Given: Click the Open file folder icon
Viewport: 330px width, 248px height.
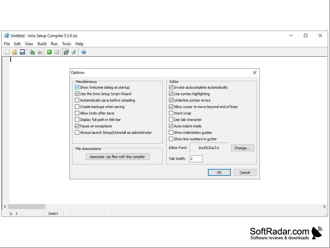Looking at the screenshot, I should click(x=14, y=52).
